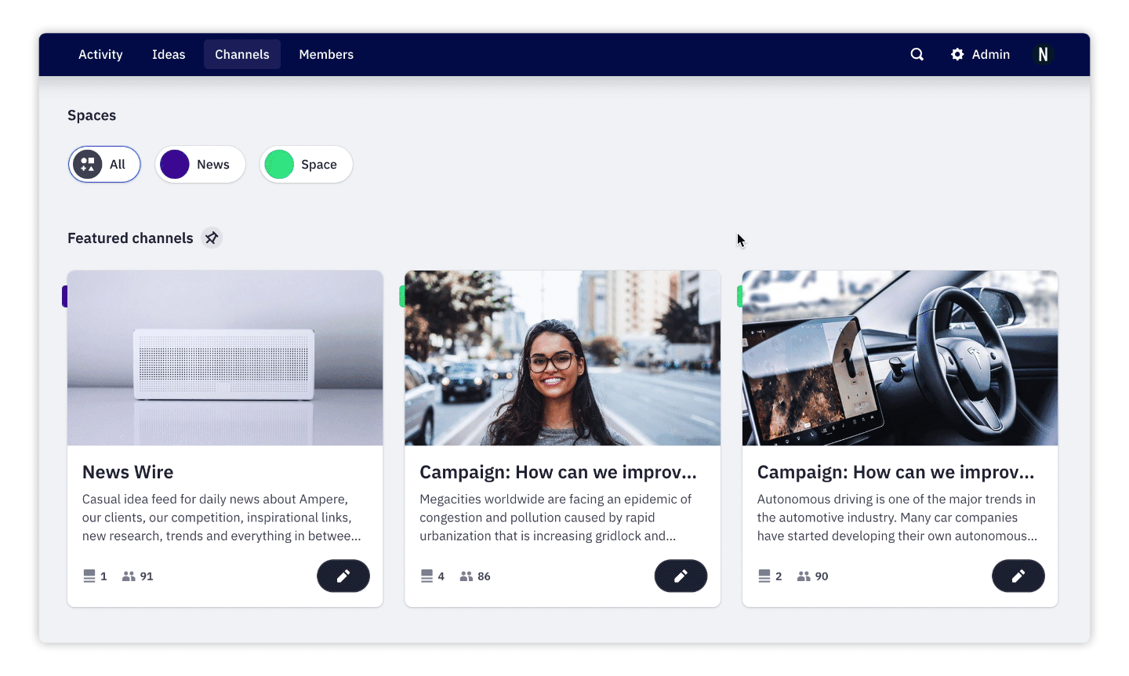Image resolution: width=1129 pixels, height=676 pixels.
Task: Switch to the Ideas tab
Action: (x=169, y=54)
